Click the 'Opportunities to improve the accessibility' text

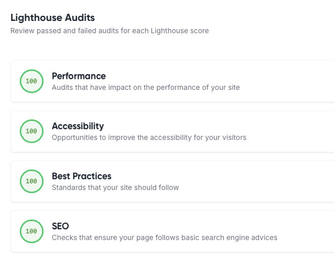click(149, 137)
